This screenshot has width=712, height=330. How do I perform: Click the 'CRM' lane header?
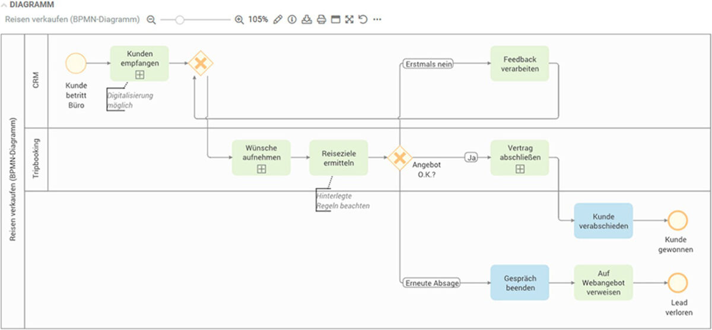click(x=36, y=81)
